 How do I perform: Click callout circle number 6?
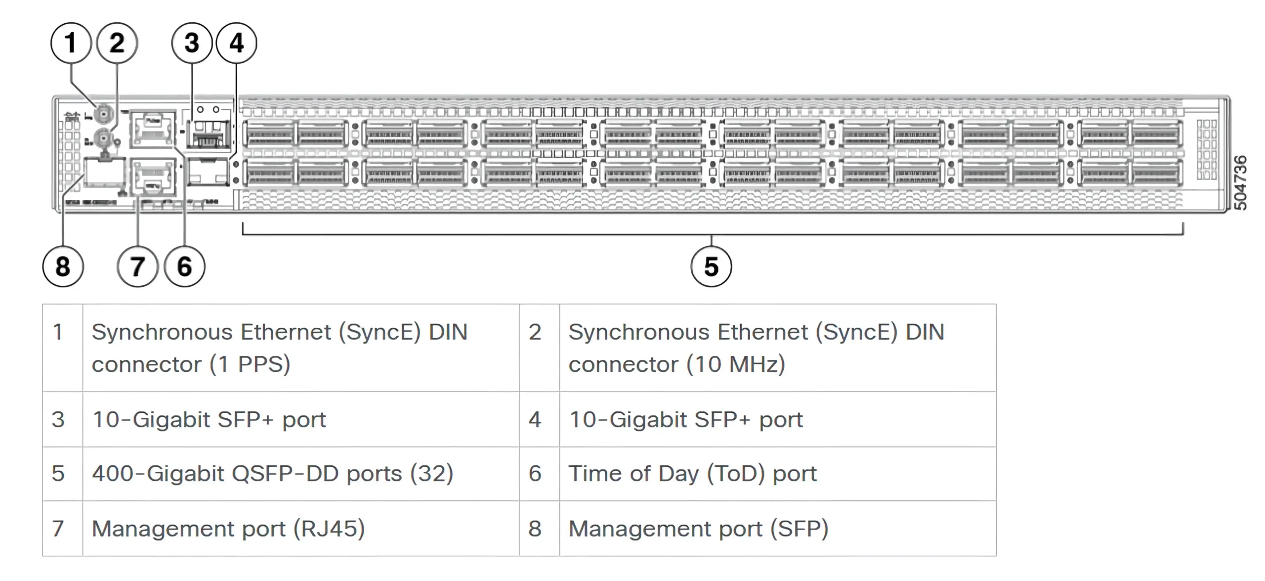click(x=184, y=267)
